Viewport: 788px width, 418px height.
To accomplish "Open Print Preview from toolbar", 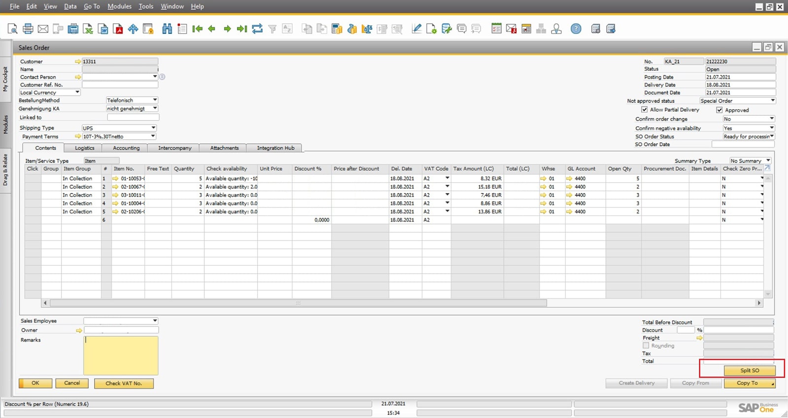I will (13, 29).
